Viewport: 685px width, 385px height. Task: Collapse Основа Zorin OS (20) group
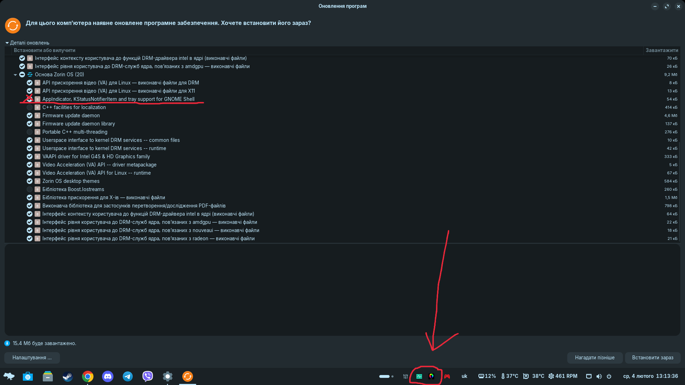pyautogui.click(x=15, y=75)
